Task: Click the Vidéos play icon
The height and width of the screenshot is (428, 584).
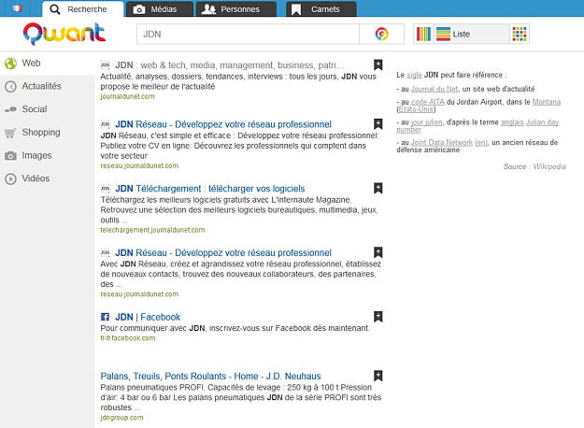Action: (10, 179)
